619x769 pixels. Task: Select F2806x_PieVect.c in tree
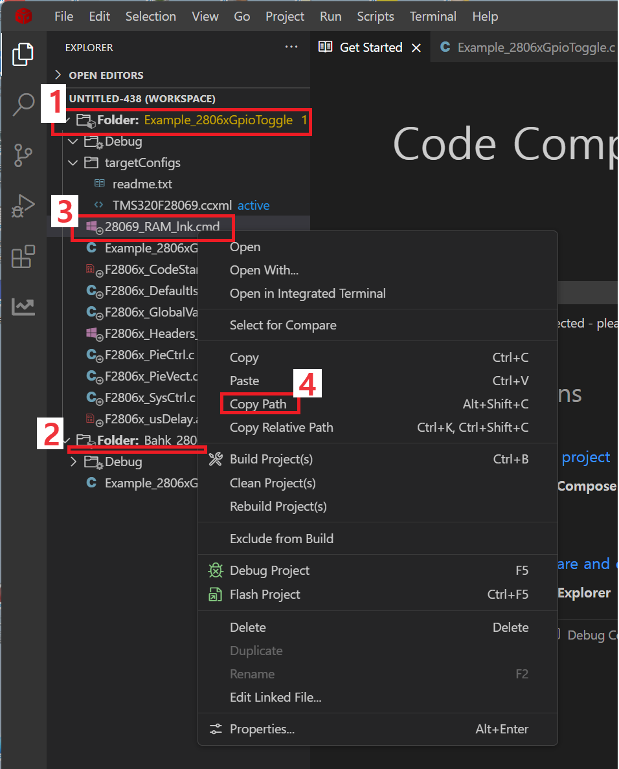(x=151, y=376)
